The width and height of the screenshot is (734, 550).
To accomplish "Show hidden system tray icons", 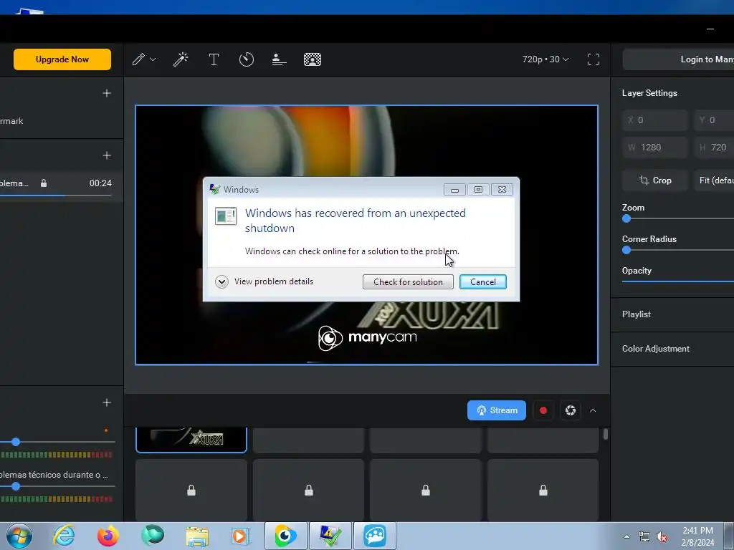I will pyautogui.click(x=626, y=536).
